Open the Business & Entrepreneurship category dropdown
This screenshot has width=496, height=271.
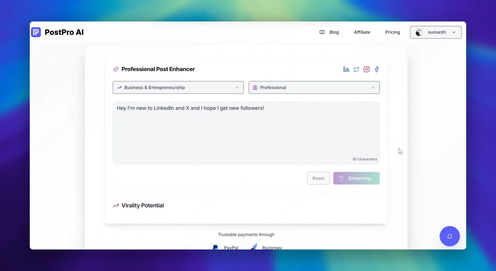(x=178, y=87)
